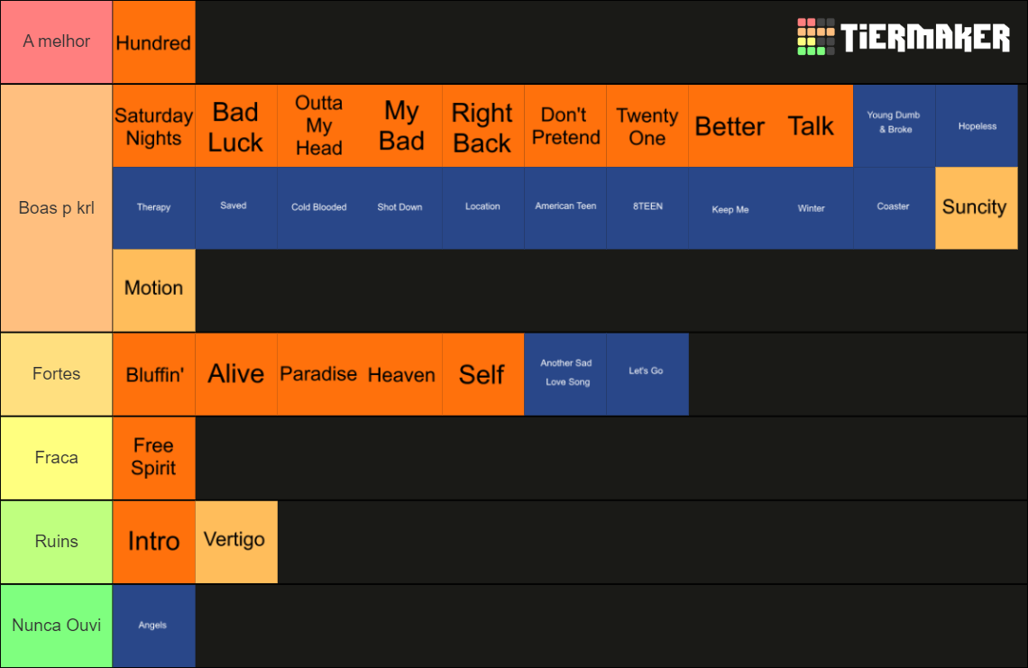Click the Outta My Head tile
The height and width of the screenshot is (668, 1028).
318,126
